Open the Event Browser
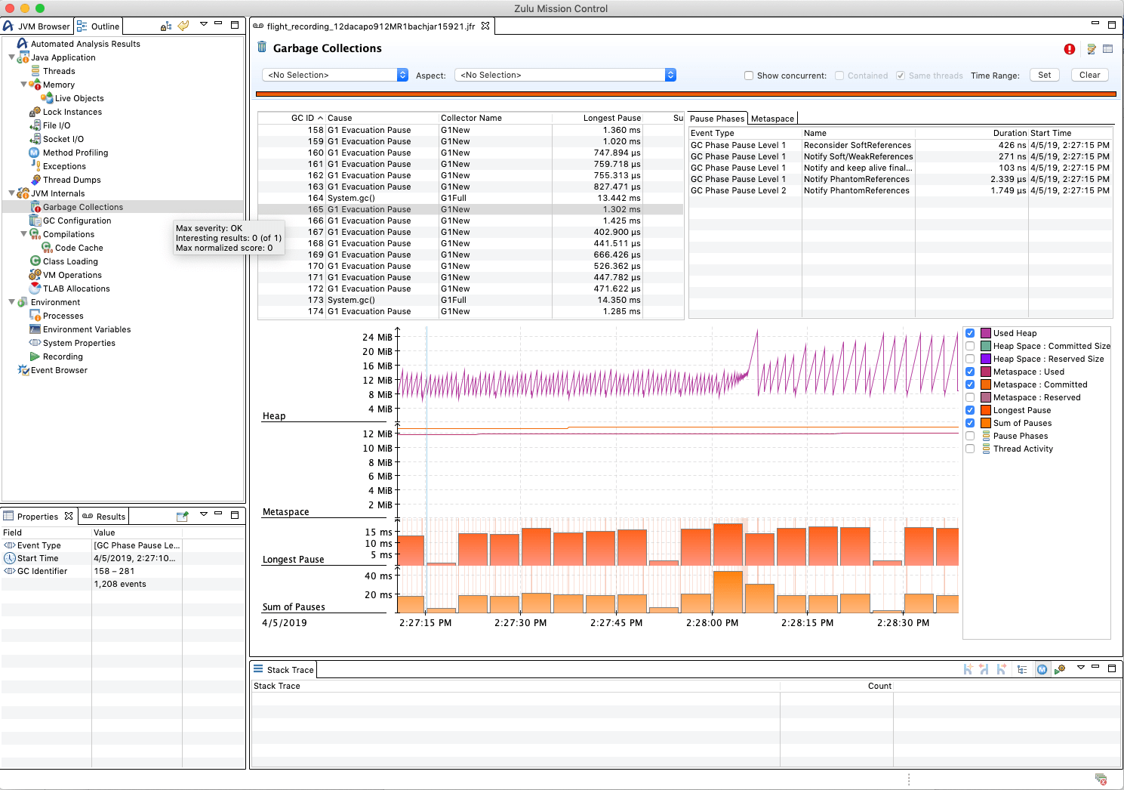 58,370
